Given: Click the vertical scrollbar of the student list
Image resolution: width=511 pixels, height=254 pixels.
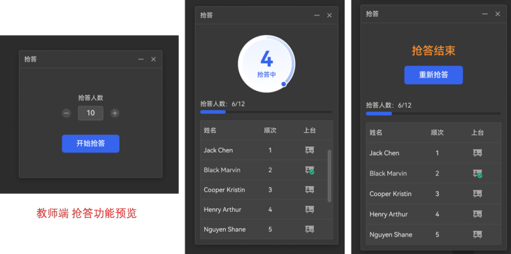Looking at the screenshot, I should coord(329,176).
